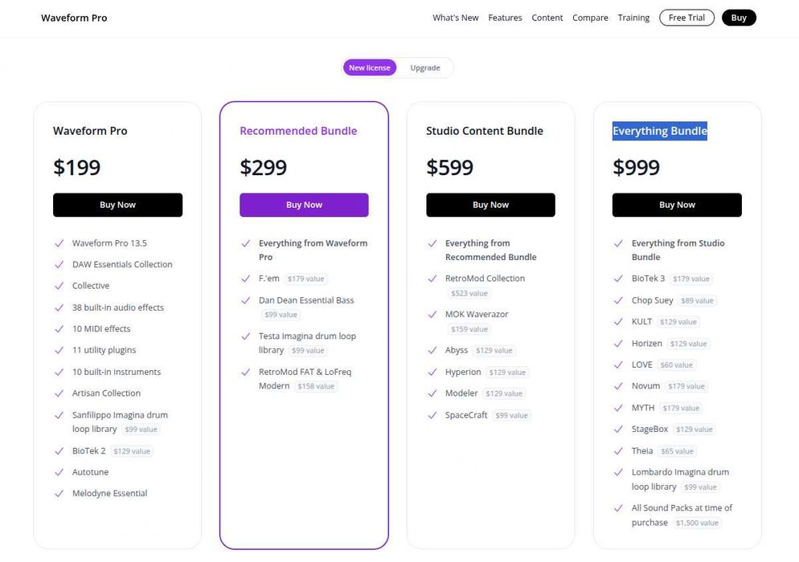This screenshot has width=799, height=562.
Task: Click the checkmark next to MOK Waverazor
Action: pyautogui.click(x=432, y=315)
